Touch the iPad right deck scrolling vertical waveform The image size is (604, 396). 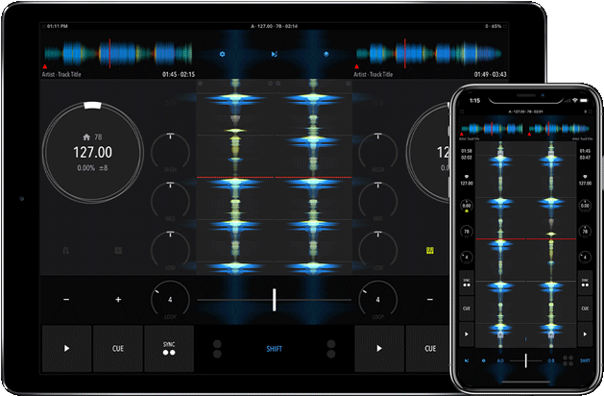click(313, 178)
